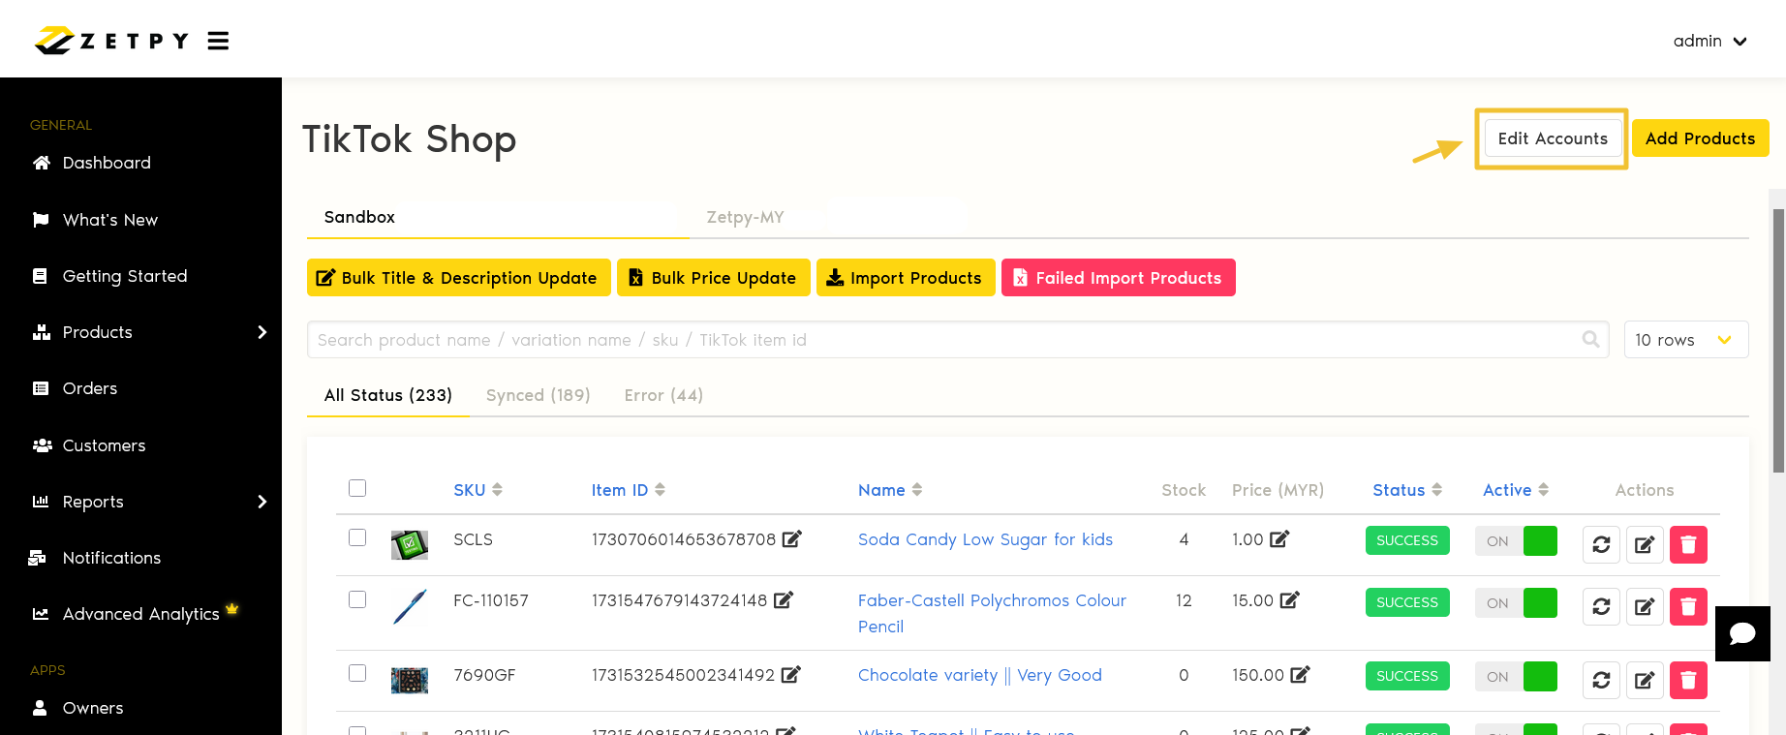1786x735 pixels.
Task: Edit the FC-110157 product
Action: 1645,606
